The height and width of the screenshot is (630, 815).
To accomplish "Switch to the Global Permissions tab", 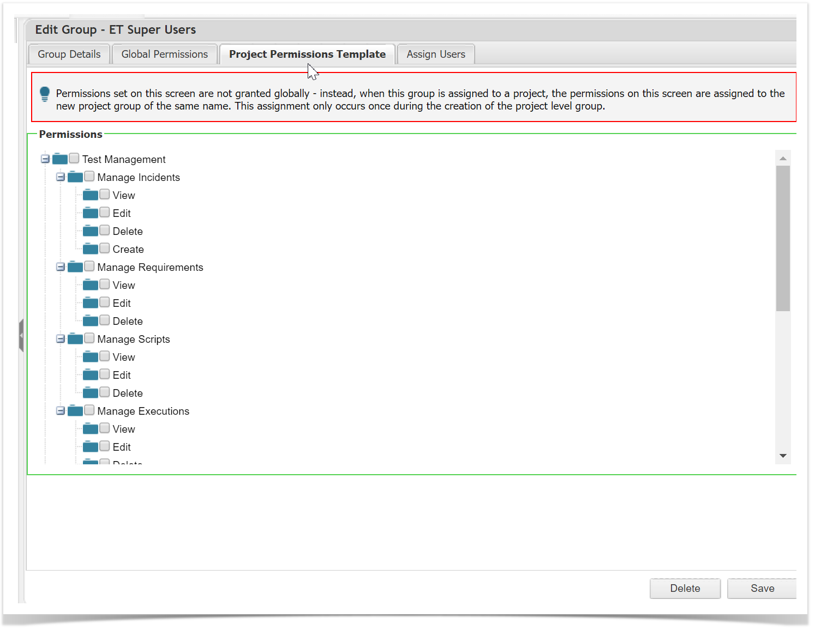I will pyautogui.click(x=164, y=54).
